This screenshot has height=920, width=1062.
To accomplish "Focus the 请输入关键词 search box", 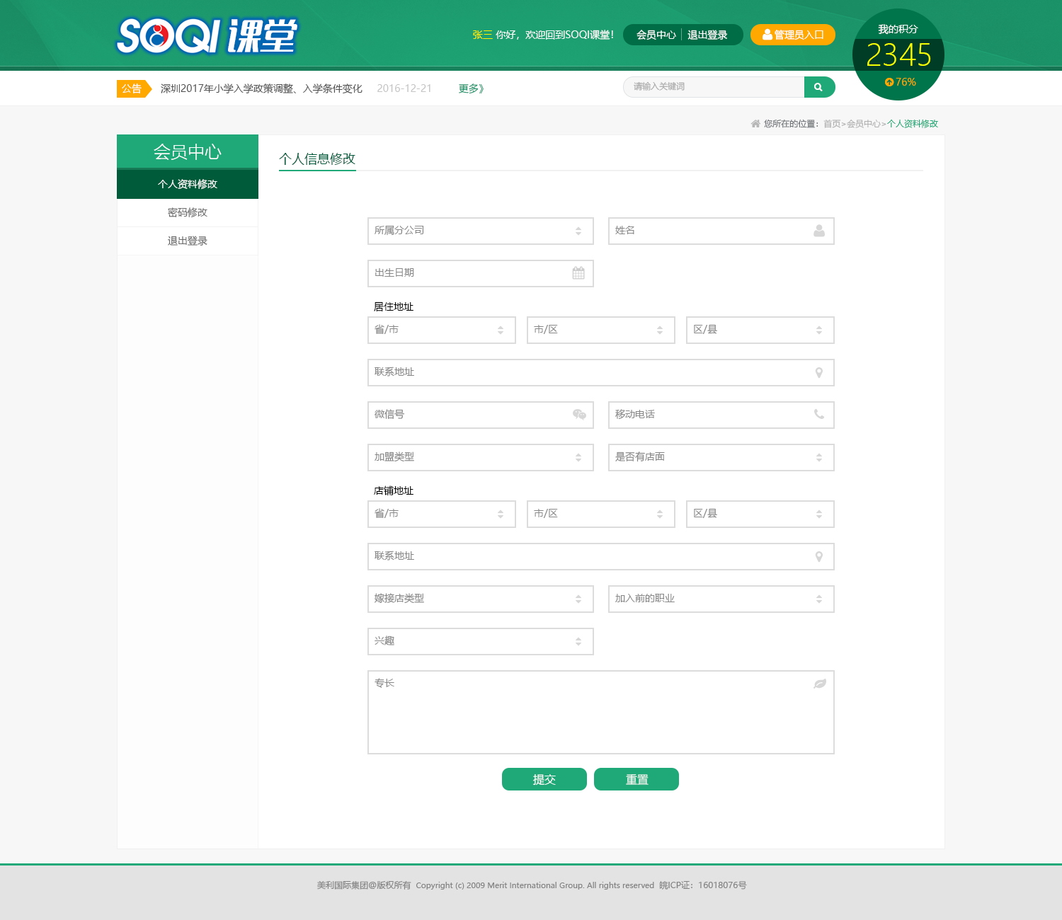I will pos(714,87).
